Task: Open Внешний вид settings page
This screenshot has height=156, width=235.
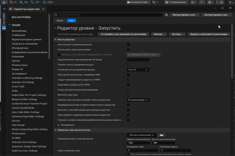Action: (19, 31)
